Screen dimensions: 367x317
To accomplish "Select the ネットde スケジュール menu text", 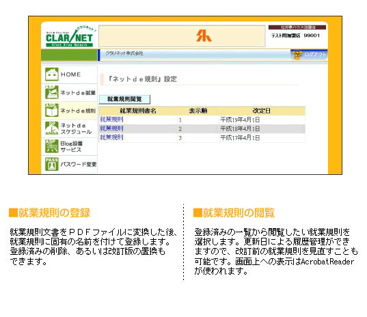I will (76, 128).
